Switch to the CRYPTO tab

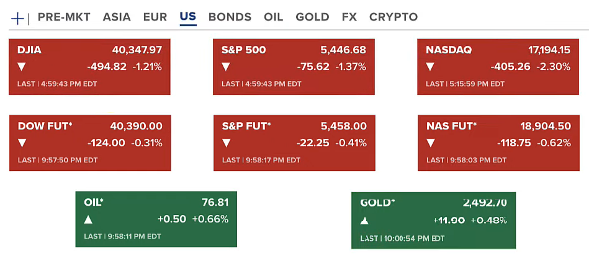point(393,17)
